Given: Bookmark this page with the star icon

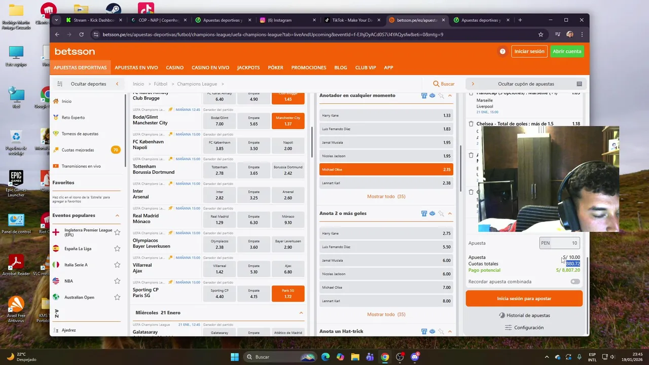Looking at the screenshot, I should tap(540, 34).
